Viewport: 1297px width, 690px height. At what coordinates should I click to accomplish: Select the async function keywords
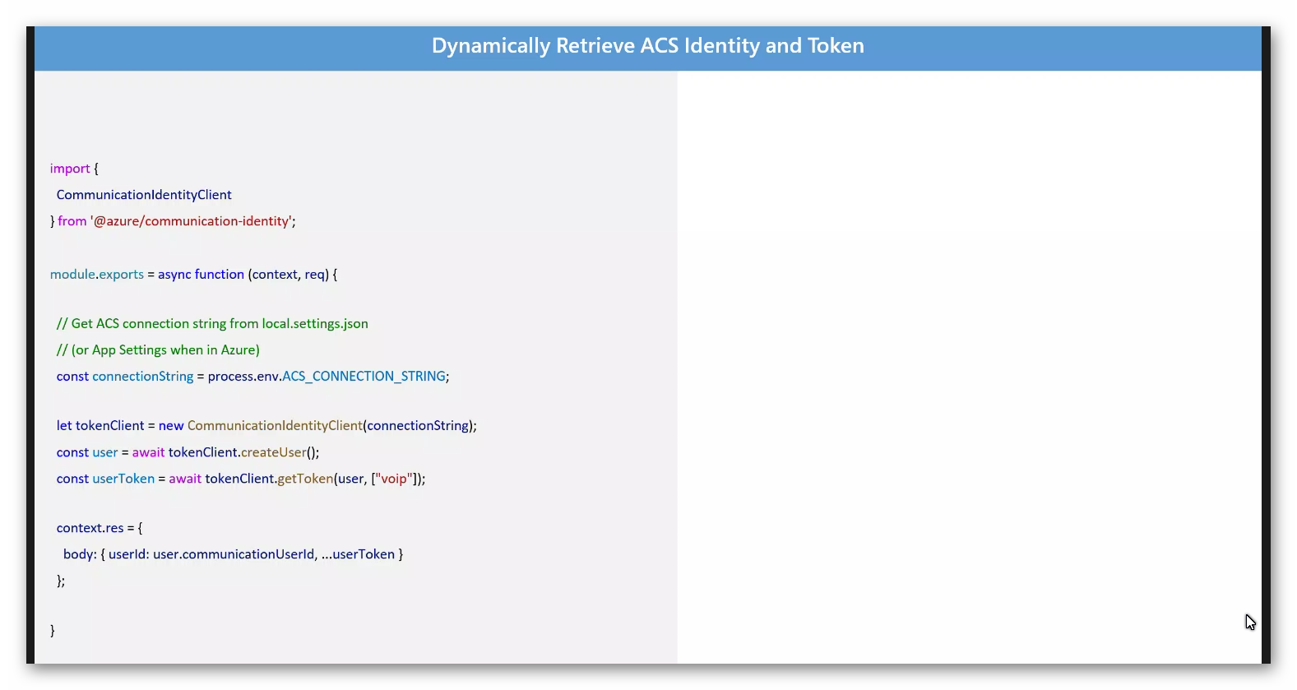click(201, 275)
